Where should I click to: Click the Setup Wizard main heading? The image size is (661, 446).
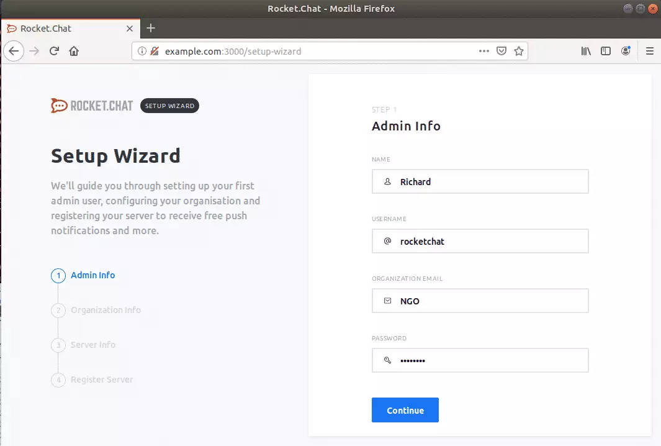click(x=115, y=156)
